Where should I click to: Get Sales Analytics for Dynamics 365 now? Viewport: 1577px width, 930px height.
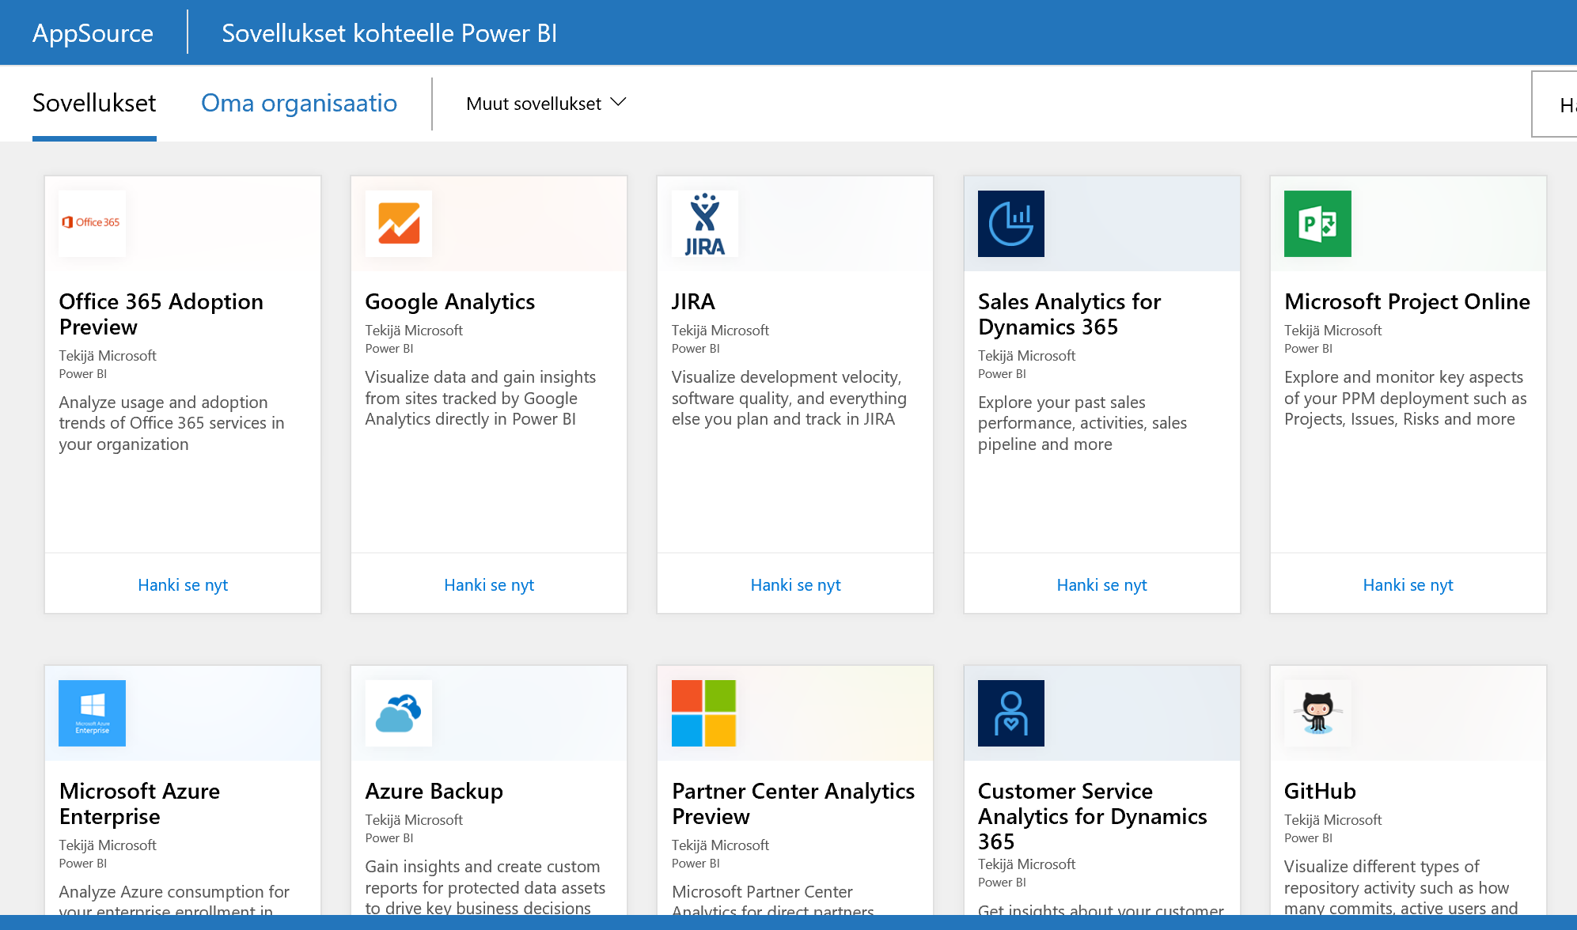[1101, 584]
